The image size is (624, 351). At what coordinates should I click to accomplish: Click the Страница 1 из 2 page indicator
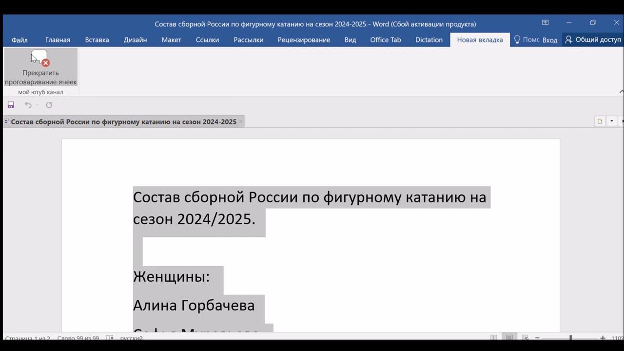click(x=27, y=338)
